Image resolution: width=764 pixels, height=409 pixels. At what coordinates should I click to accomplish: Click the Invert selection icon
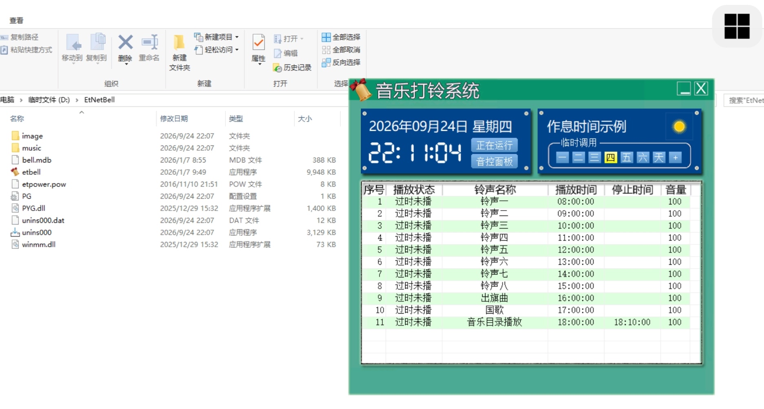pyautogui.click(x=326, y=63)
